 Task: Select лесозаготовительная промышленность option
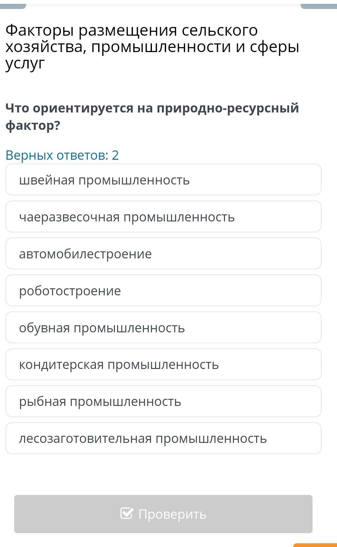click(163, 438)
